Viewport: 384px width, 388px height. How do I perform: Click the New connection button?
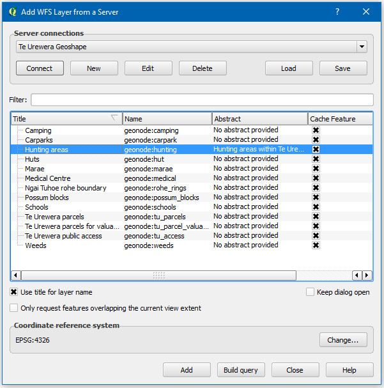point(94,68)
